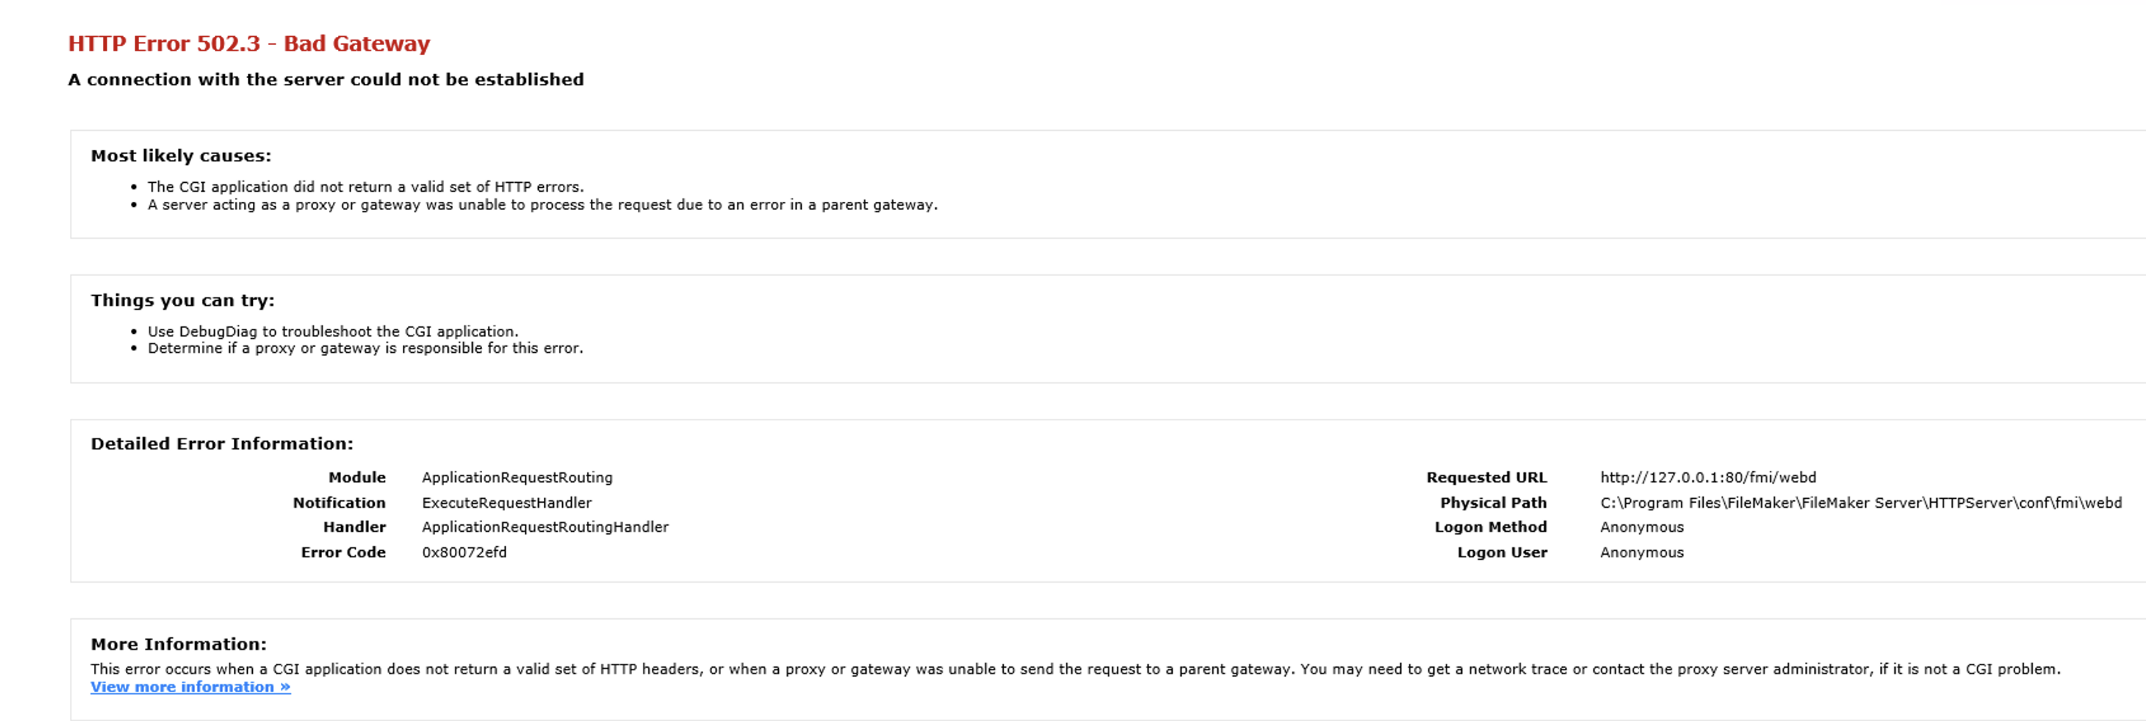Click the connection could not be established subheading

pyautogui.click(x=326, y=80)
